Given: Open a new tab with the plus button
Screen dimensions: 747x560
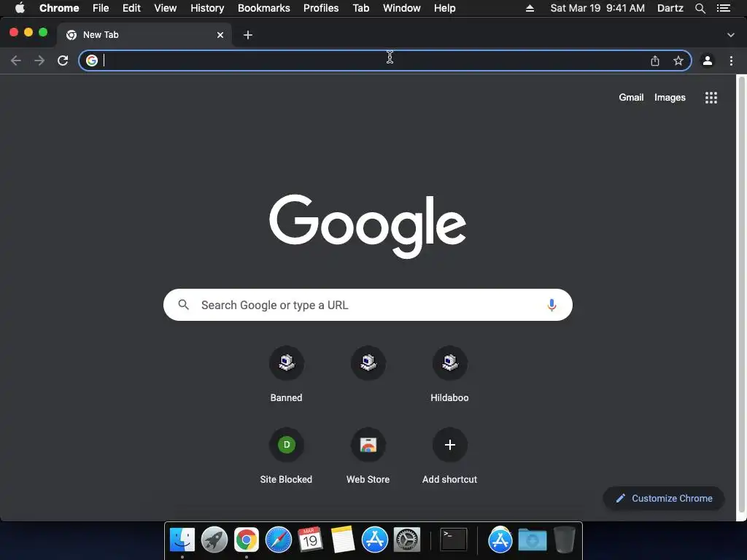Looking at the screenshot, I should [248, 35].
